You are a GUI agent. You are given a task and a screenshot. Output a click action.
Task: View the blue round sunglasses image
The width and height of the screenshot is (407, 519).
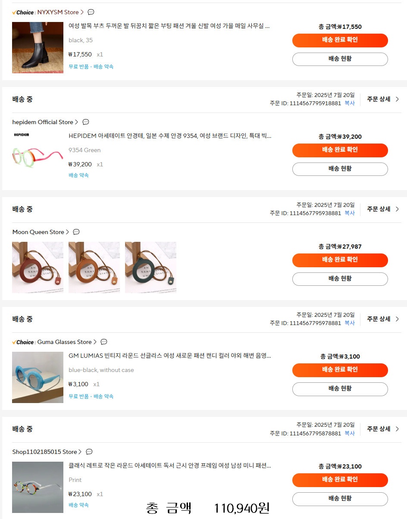point(38,377)
